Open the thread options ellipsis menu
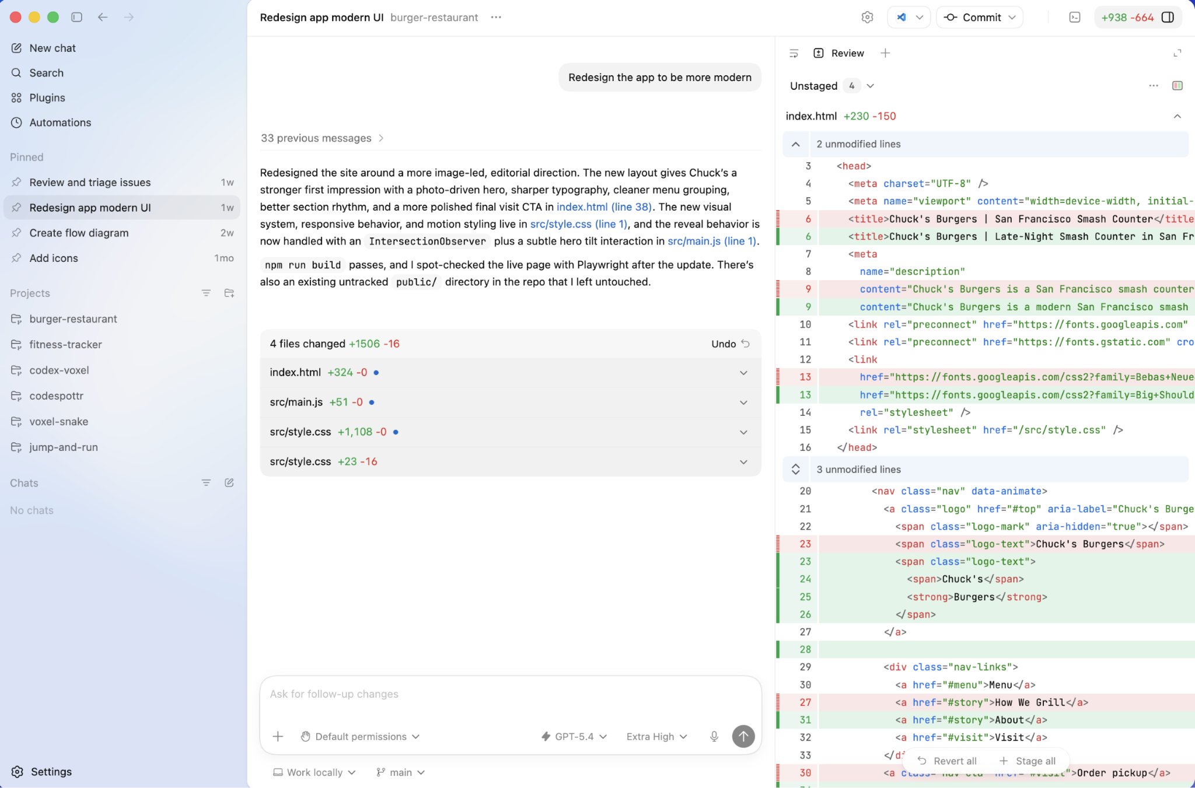This screenshot has width=1195, height=788. (x=496, y=17)
